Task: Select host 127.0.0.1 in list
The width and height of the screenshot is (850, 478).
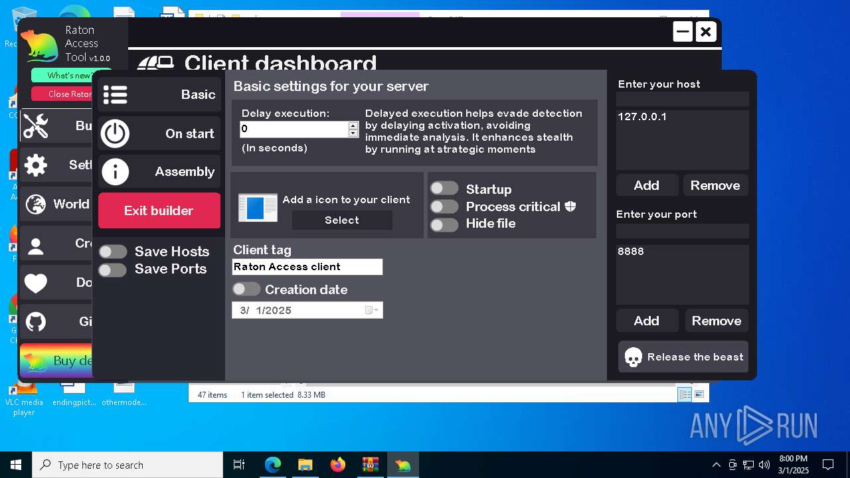Action: pos(642,117)
